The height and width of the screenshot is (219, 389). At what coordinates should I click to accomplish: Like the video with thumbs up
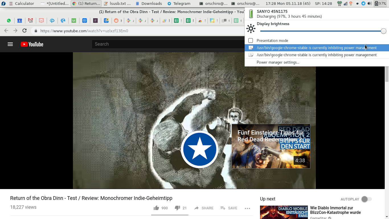coord(156,208)
